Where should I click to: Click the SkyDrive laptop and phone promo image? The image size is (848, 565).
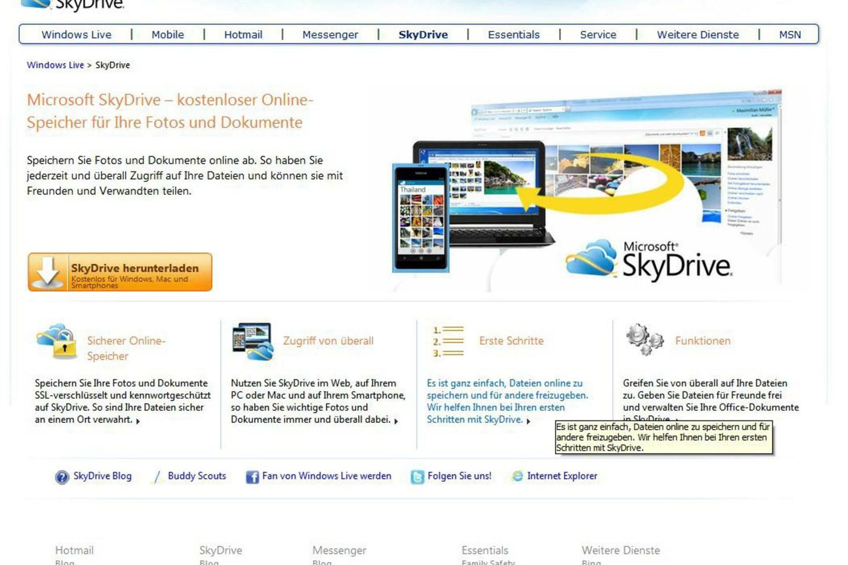(x=586, y=189)
